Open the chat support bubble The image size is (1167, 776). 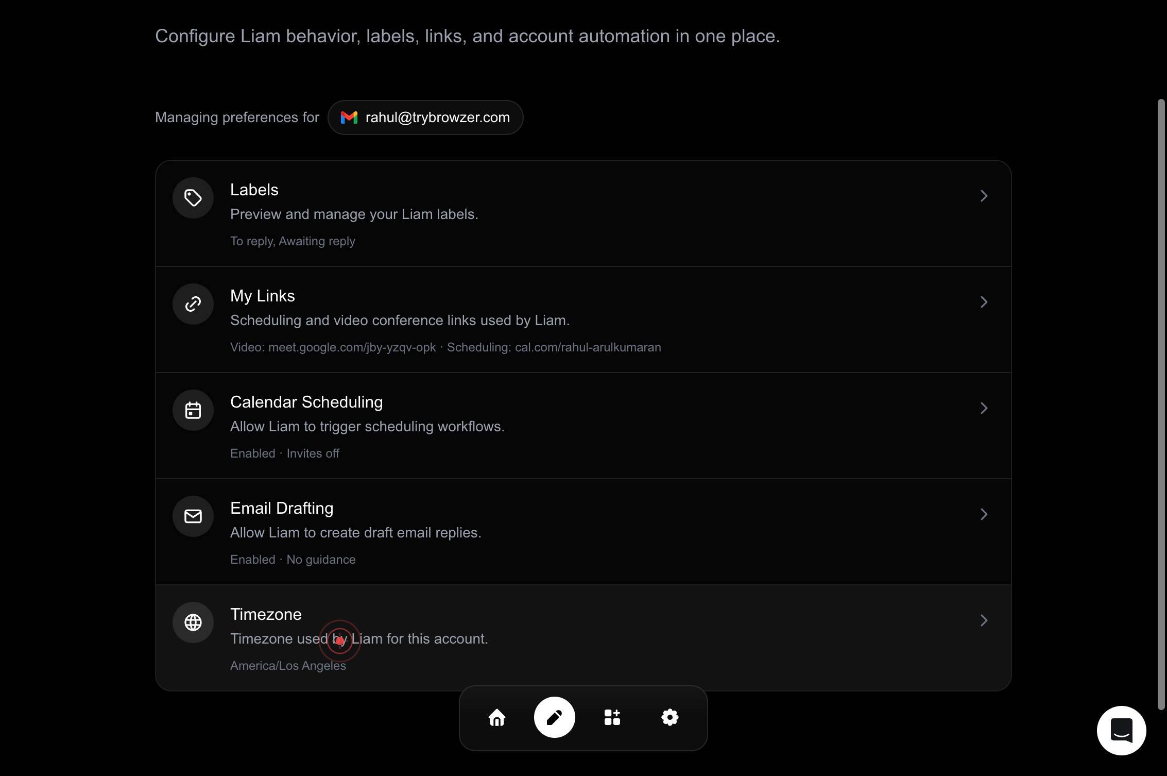point(1121,731)
